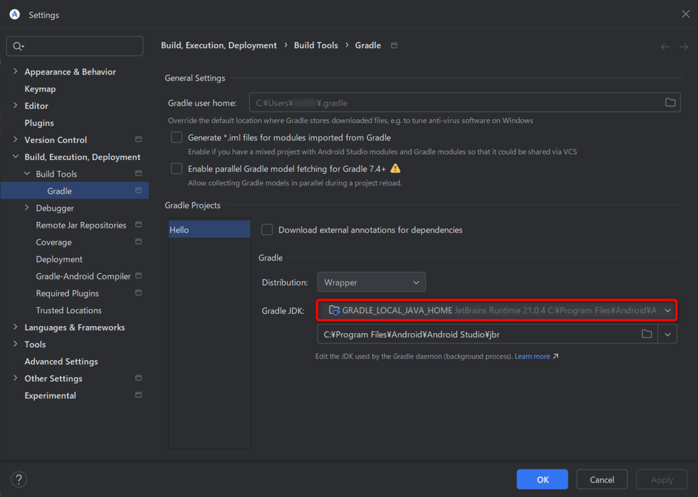Viewport: 698px width, 497px height.
Task: Open Remote Jar Repositories page
Action: click(81, 225)
